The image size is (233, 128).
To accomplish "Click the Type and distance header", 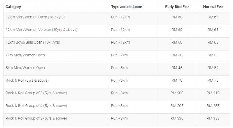I will coord(126,7).
